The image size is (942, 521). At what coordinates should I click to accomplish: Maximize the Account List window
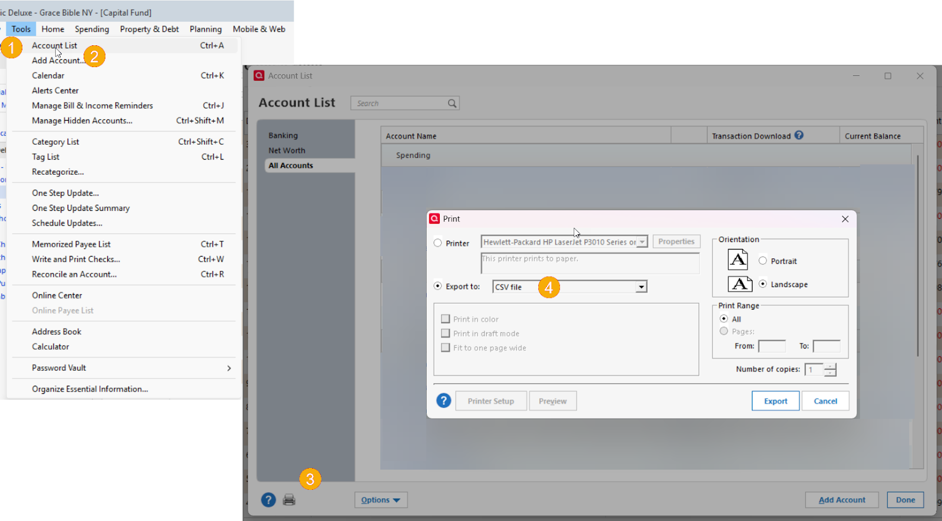tap(888, 76)
